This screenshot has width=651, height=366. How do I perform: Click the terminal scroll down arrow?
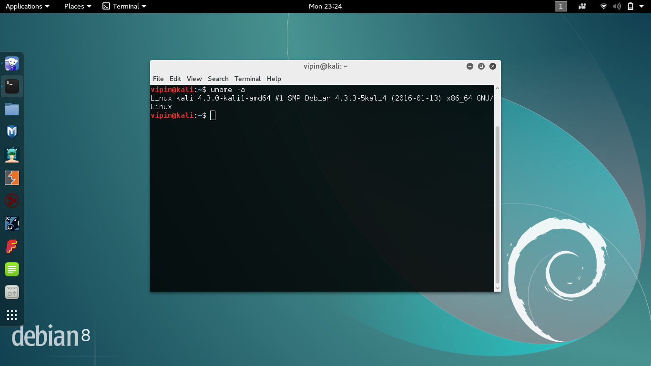point(498,288)
